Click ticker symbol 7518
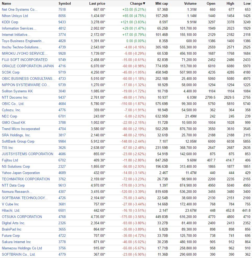The height and width of the screenshot is (258, 252). pyautogui.click(x=62, y=9)
